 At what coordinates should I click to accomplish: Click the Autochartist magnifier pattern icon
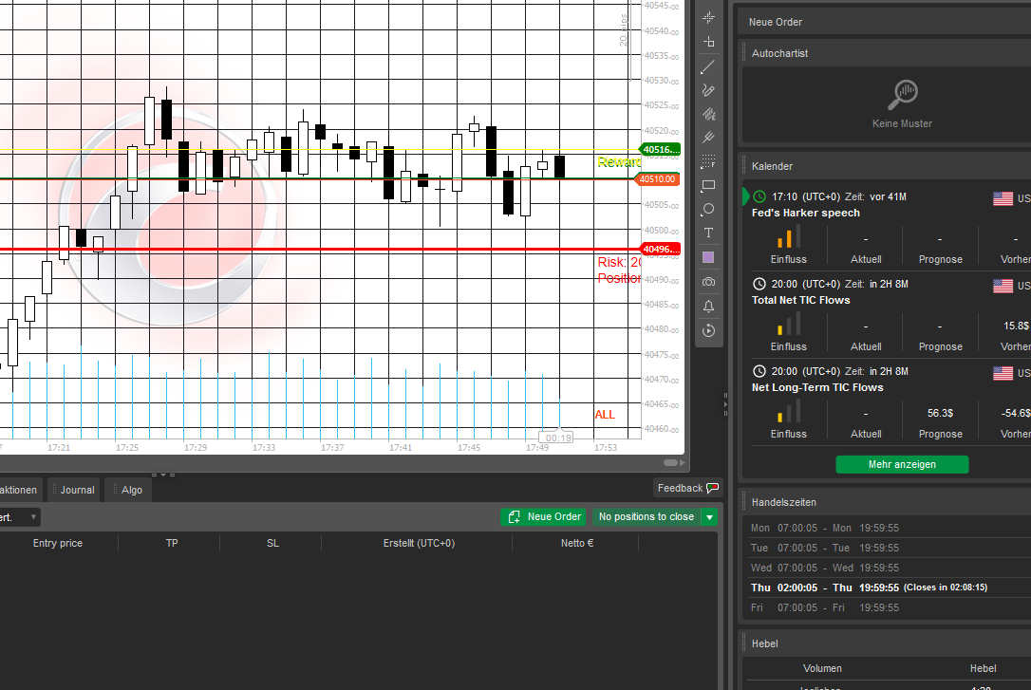pyautogui.click(x=903, y=95)
